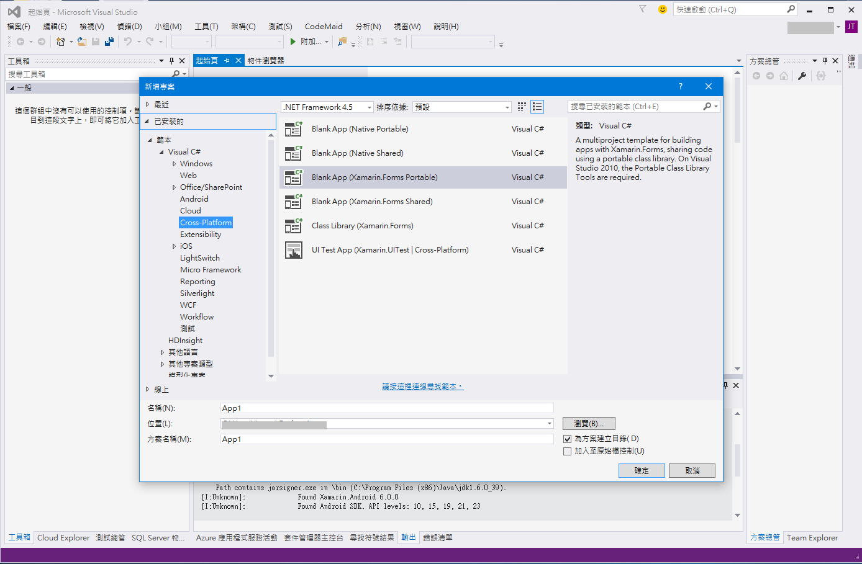
Task: Click the Class Library (Xamarin.Forms) template icon
Action: [x=293, y=226]
